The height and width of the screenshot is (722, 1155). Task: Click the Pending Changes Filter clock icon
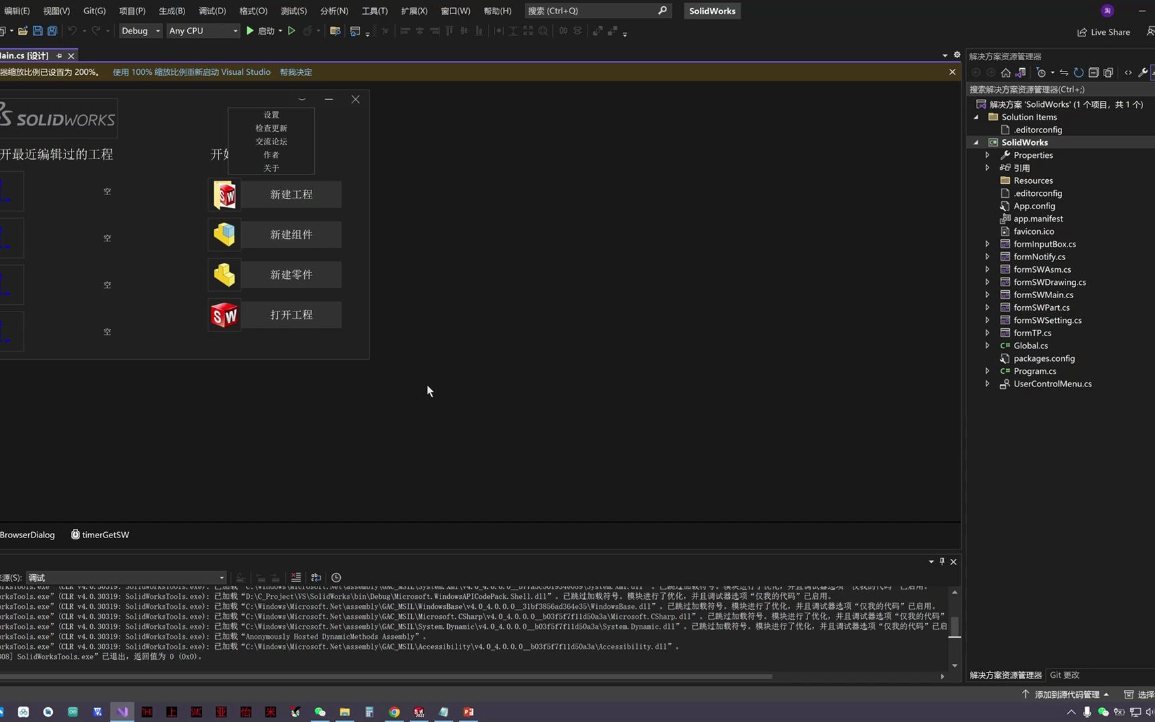(x=1041, y=72)
